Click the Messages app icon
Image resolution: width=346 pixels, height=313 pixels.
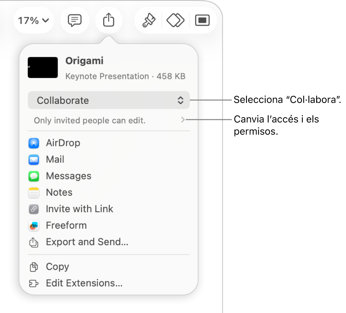(34, 176)
